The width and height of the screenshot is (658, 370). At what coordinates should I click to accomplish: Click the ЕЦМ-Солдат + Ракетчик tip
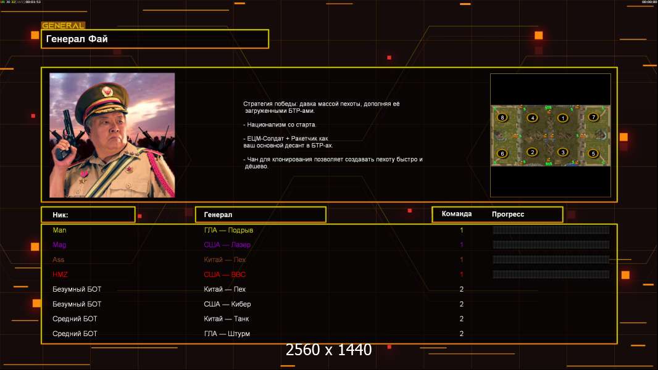(288, 142)
